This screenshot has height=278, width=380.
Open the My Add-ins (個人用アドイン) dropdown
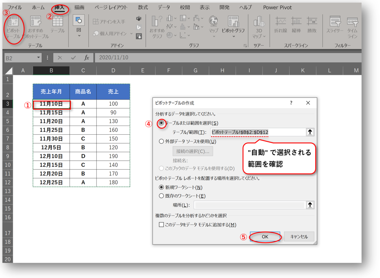tap(131, 34)
